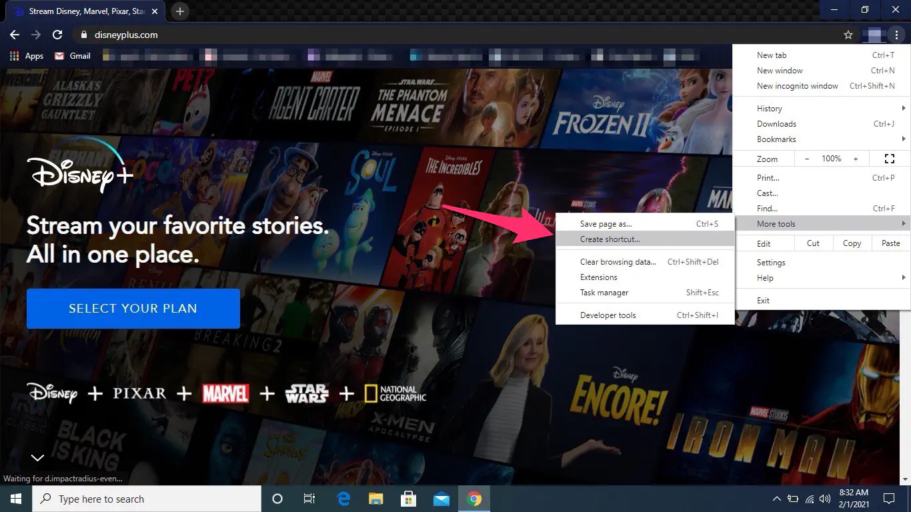Open the notification center icon
911x512 pixels.
(x=889, y=499)
